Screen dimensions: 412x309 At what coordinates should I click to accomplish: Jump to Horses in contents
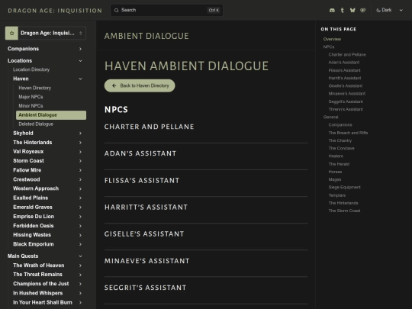coord(335,172)
